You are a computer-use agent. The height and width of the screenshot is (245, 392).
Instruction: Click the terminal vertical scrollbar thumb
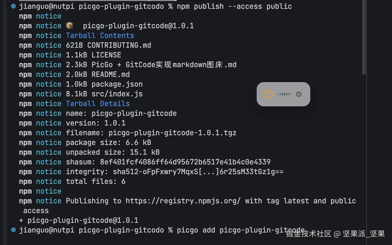pyautogui.click(x=364, y=36)
